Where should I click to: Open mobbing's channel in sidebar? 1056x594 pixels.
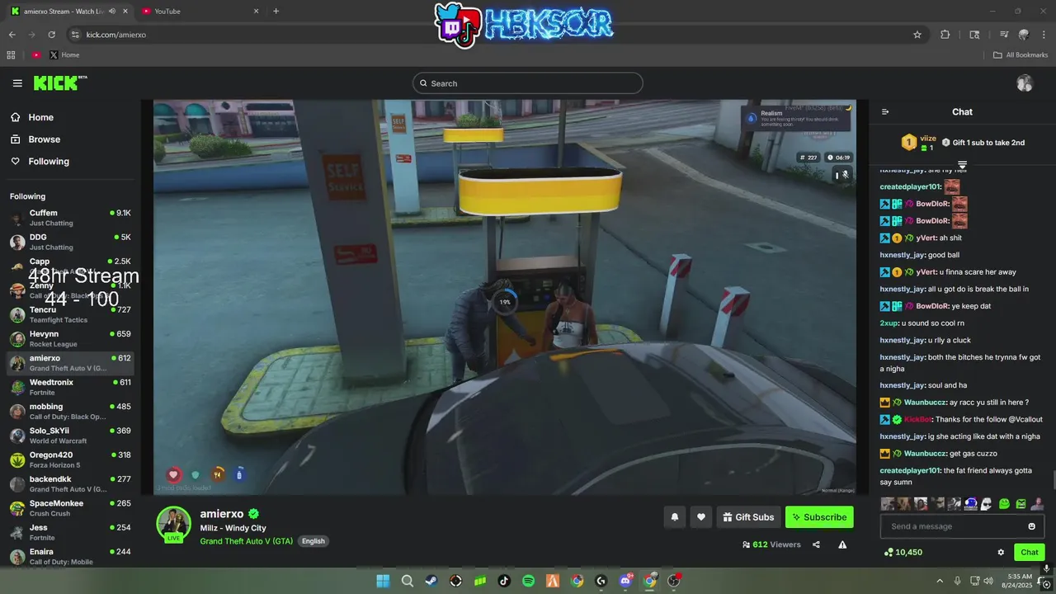click(70, 411)
